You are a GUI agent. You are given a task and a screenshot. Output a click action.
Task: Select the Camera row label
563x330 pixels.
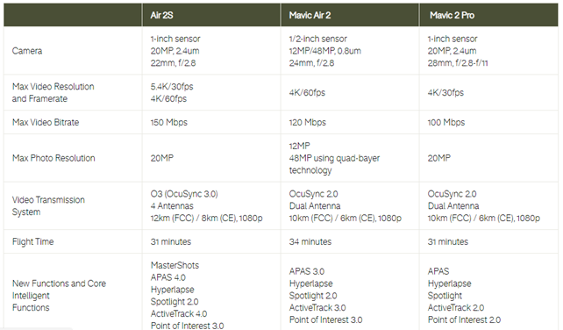[27, 51]
